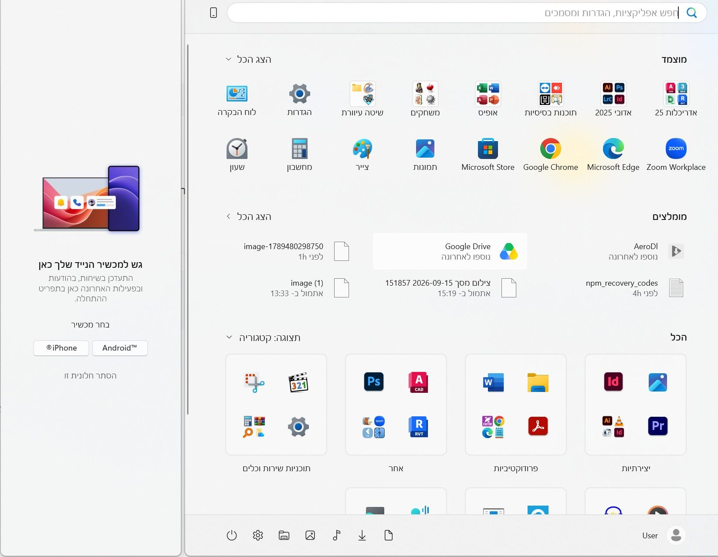Launch Google Chrome

coord(550,155)
